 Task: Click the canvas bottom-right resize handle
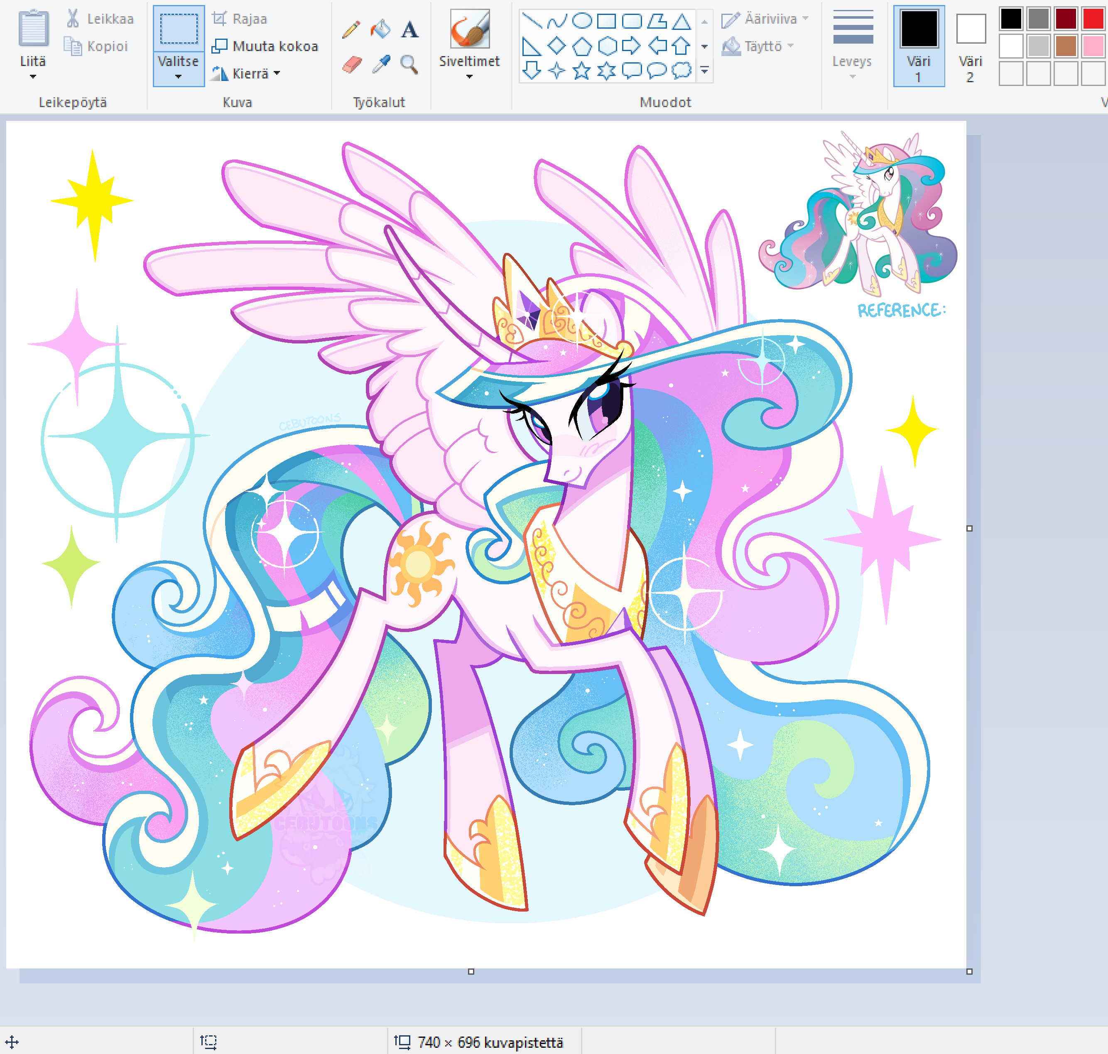[969, 971]
